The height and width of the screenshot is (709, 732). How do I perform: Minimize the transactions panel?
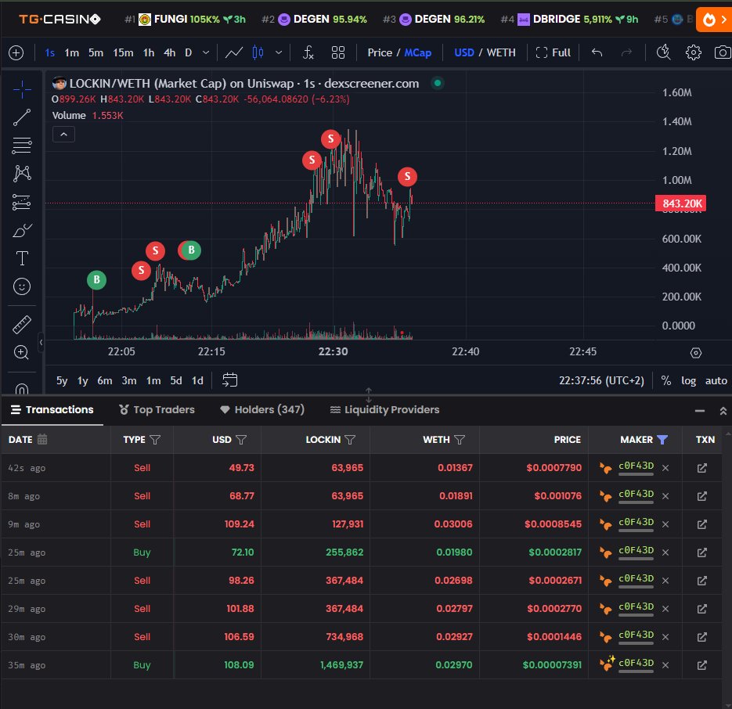pos(699,411)
